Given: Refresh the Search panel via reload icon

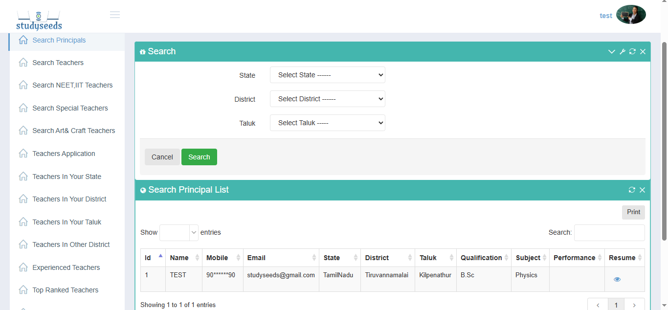Looking at the screenshot, I should coord(632,52).
